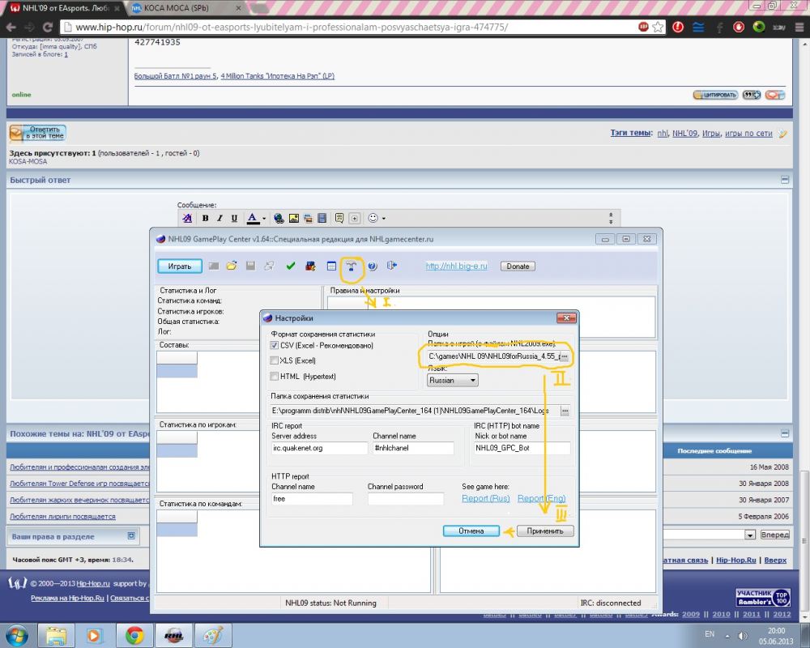Image resolution: width=810 pixels, height=648 pixels.
Task: Click the red exclamation extension icon
Action: point(678,27)
